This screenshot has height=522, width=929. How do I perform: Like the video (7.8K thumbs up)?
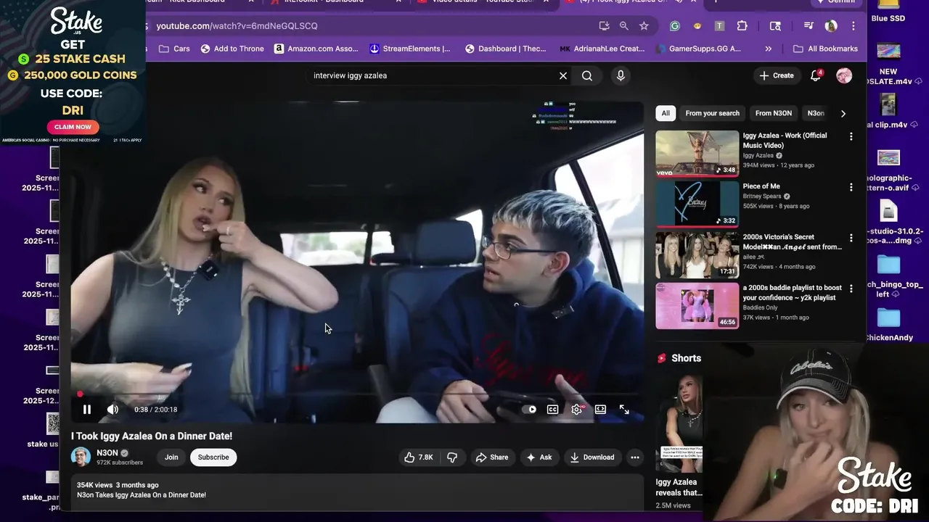pos(419,457)
